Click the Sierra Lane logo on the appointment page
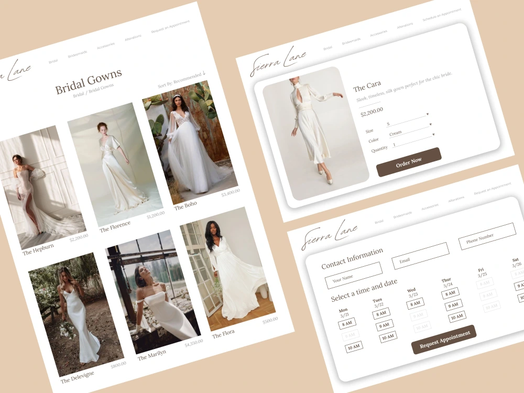The image size is (524, 393). 330,235
